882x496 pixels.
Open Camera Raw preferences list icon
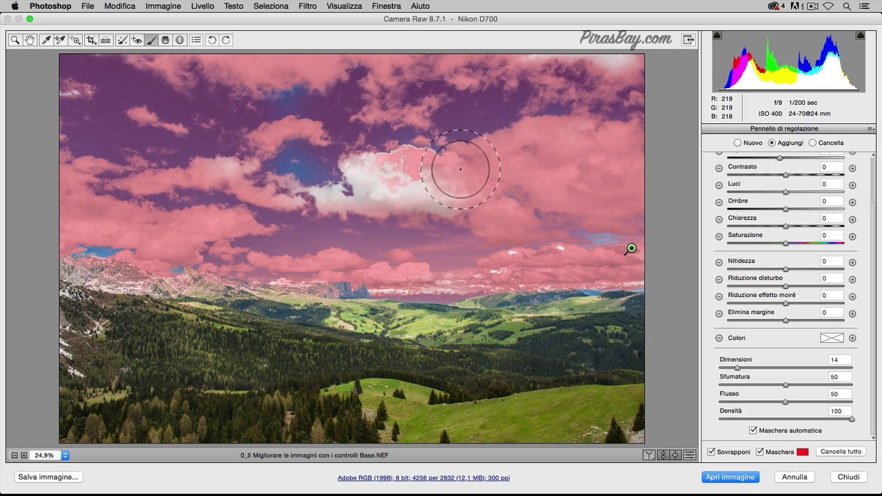(x=196, y=40)
